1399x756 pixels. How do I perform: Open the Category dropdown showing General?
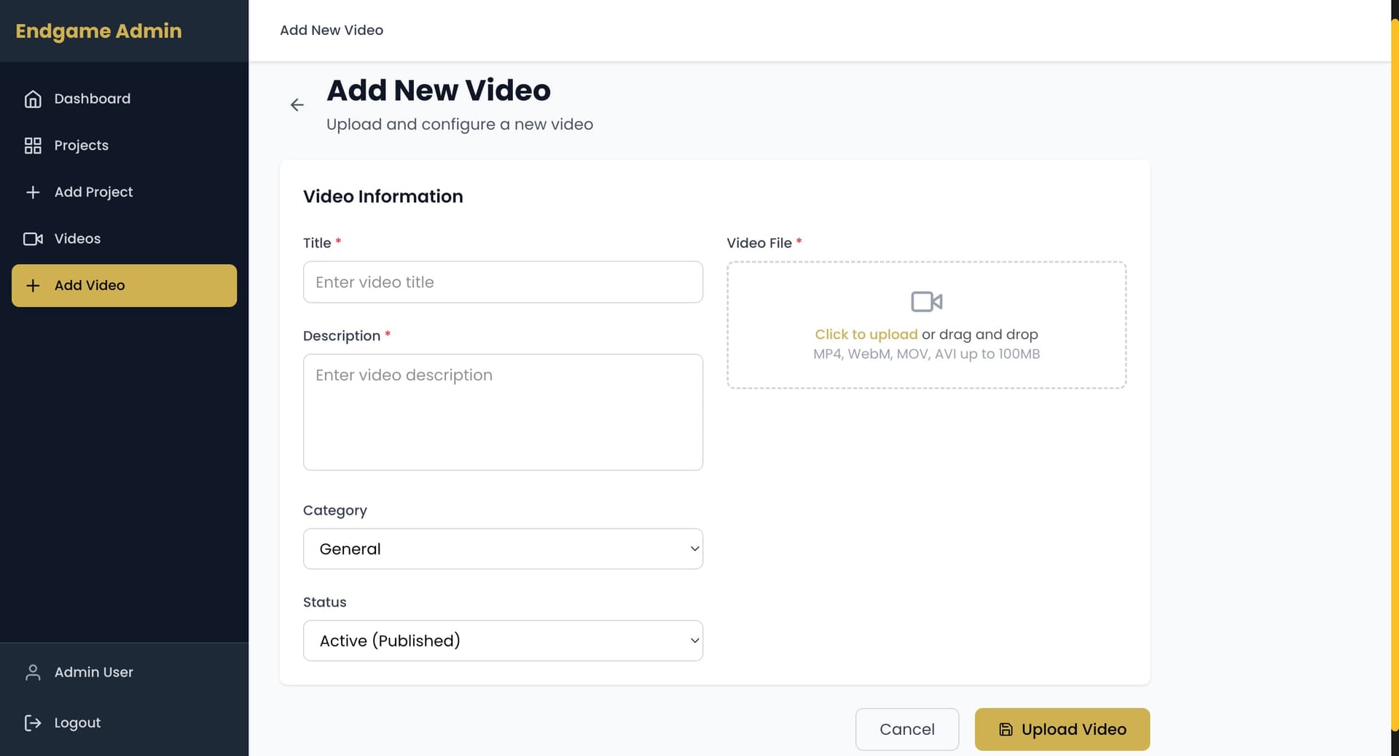click(x=503, y=549)
